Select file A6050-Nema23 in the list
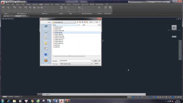Screen dimensions: 183x103 coord(59,27)
